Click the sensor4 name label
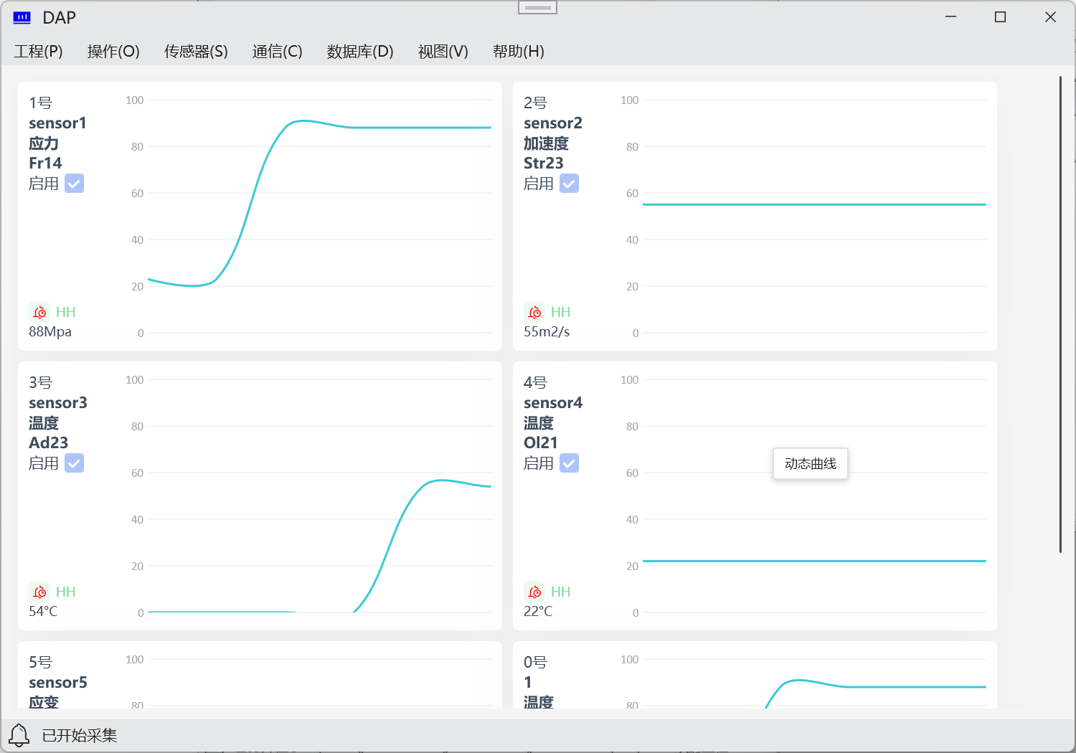The image size is (1076, 753). click(x=553, y=403)
